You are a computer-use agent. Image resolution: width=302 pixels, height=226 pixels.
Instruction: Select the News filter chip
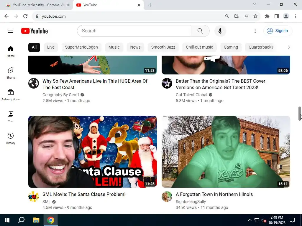click(x=135, y=47)
